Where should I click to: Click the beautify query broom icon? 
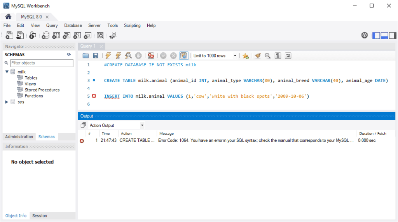(x=257, y=56)
